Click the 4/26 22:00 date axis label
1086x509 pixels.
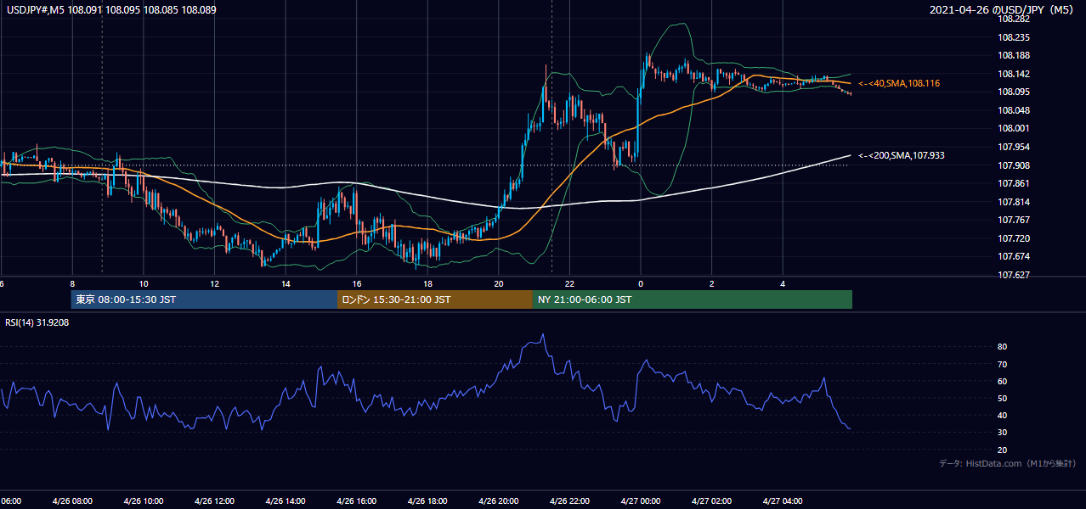coord(569,501)
